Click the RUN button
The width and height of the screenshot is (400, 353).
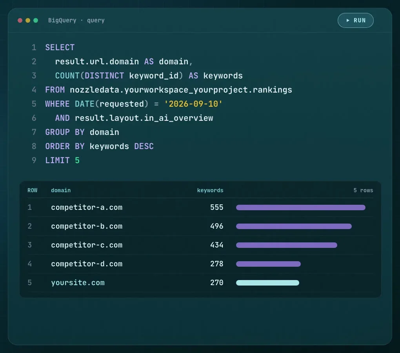coord(355,20)
